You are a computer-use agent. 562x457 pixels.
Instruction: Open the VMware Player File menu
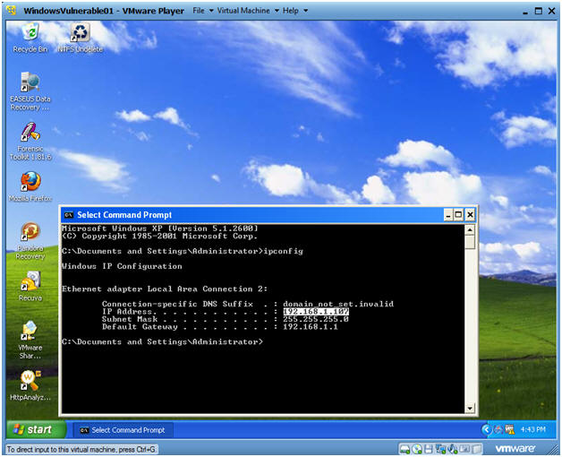[198, 11]
